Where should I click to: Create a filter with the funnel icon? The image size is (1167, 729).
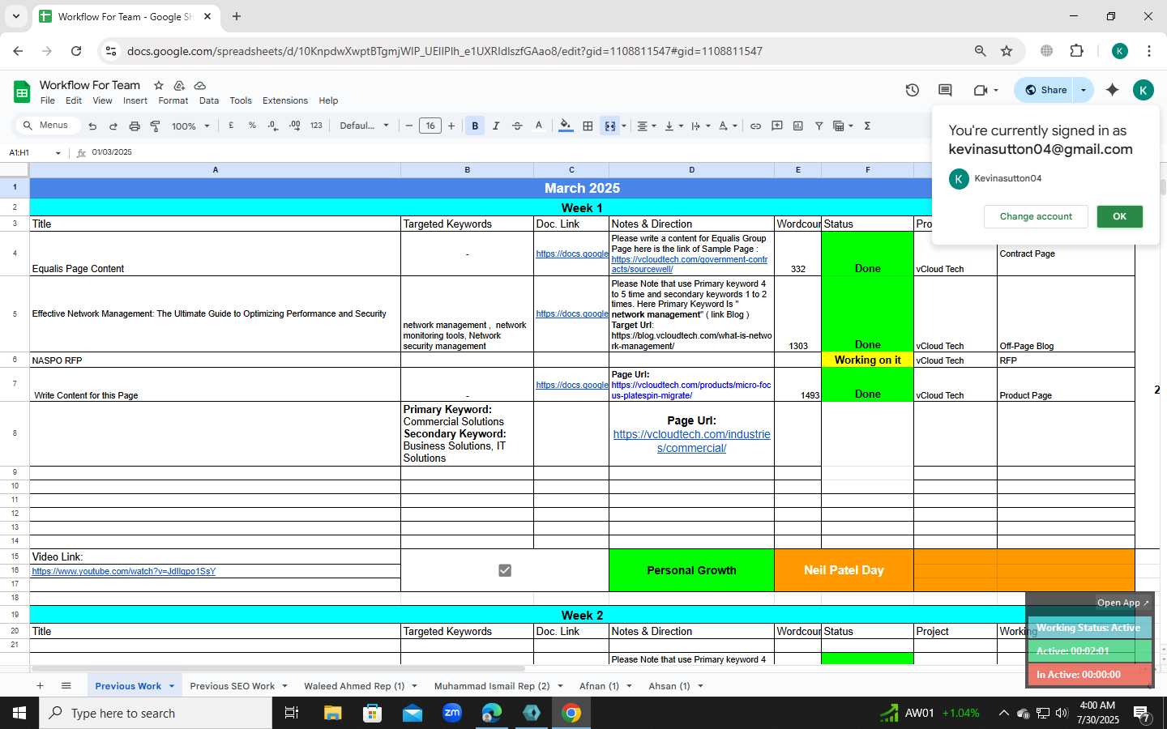[819, 126]
